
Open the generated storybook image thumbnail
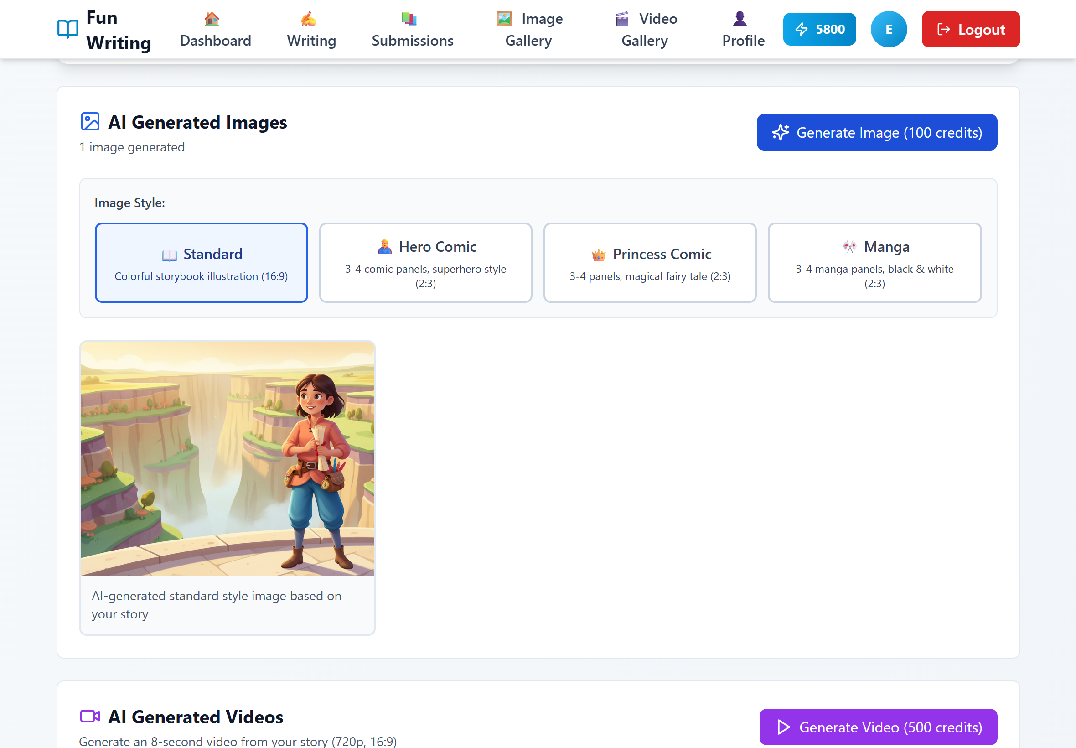tap(227, 458)
